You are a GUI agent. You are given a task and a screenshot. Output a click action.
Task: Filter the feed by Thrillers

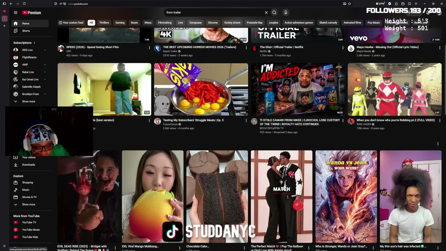104,23
